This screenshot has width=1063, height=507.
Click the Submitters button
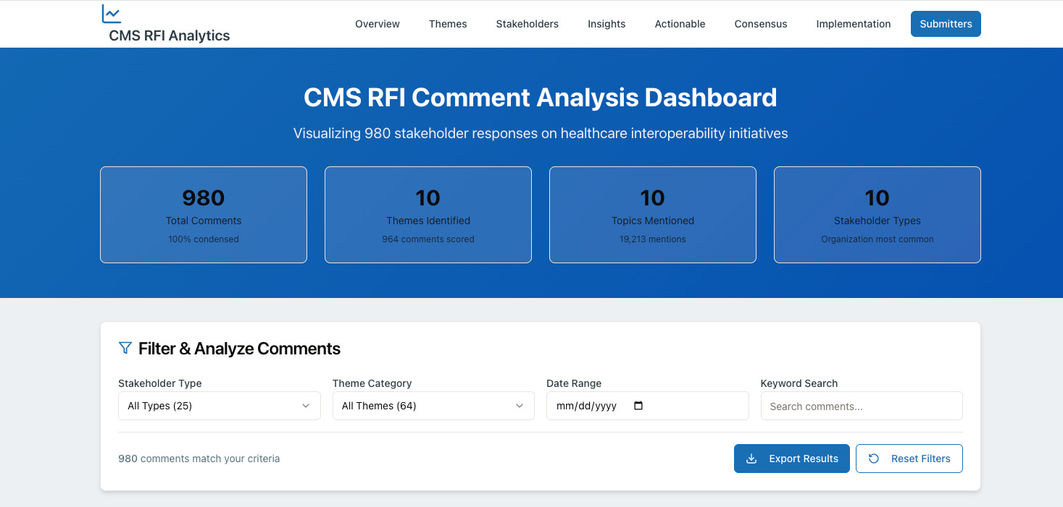(x=946, y=24)
